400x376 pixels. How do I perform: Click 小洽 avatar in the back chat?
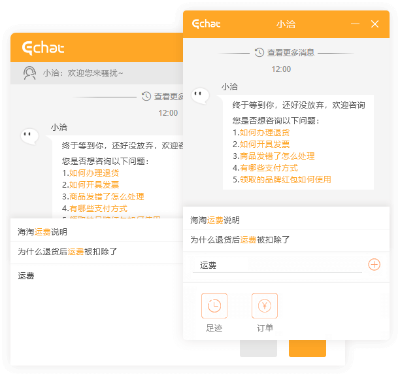point(29,136)
